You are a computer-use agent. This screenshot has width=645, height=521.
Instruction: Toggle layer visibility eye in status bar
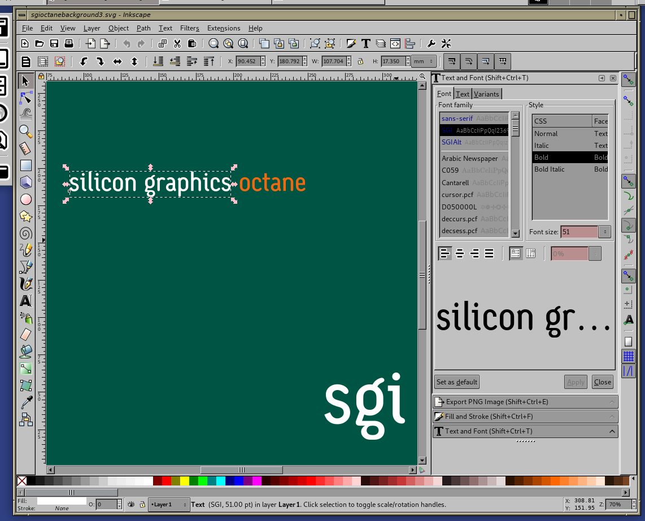click(x=131, y=505)
